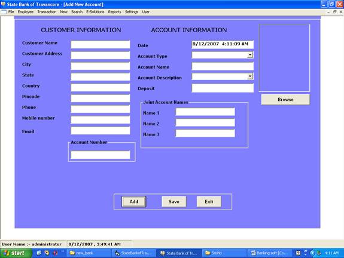Open the Search menu
Screen dimensions: 344x258
pos(77,12)
